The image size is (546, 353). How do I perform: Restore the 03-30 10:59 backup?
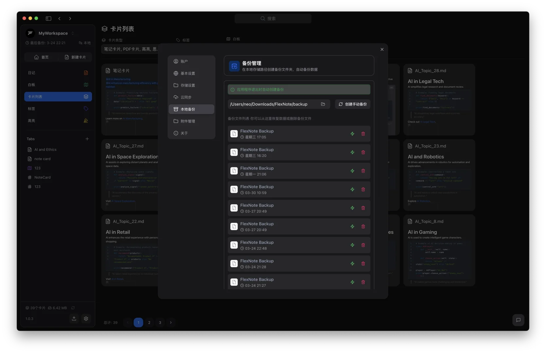[x=352, y=190]
